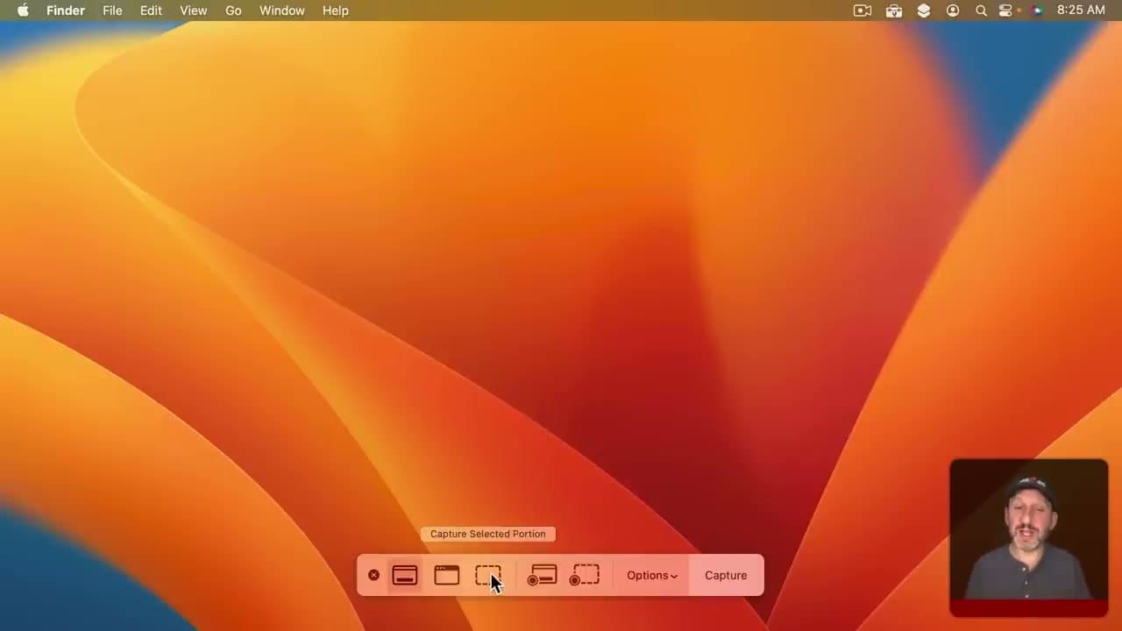This screenshot has width=1122, height=631.
Task: Select Capture Selected Window icon
Action: (447, 576)
